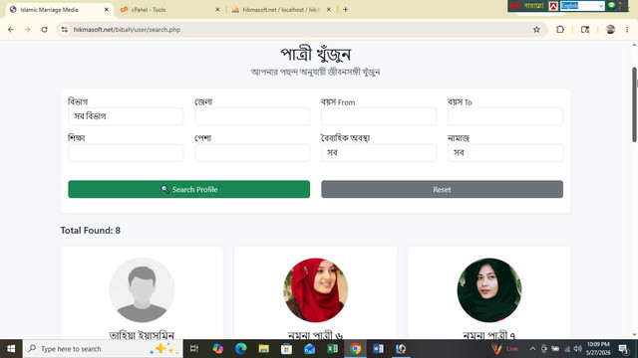Open তাহিয়া ইয়াসমিন's placeholder profile photo
The width and height of the screenshot is (638, 358).
[x=142, y=290]
